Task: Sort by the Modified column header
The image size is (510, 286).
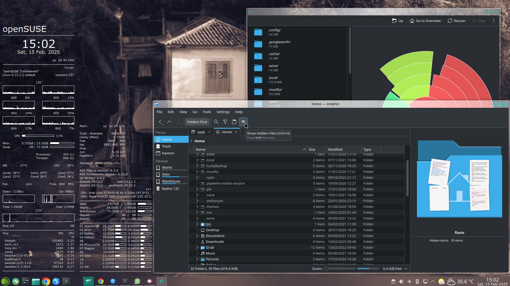Action: pyautogui.click(x=344, y=149)
